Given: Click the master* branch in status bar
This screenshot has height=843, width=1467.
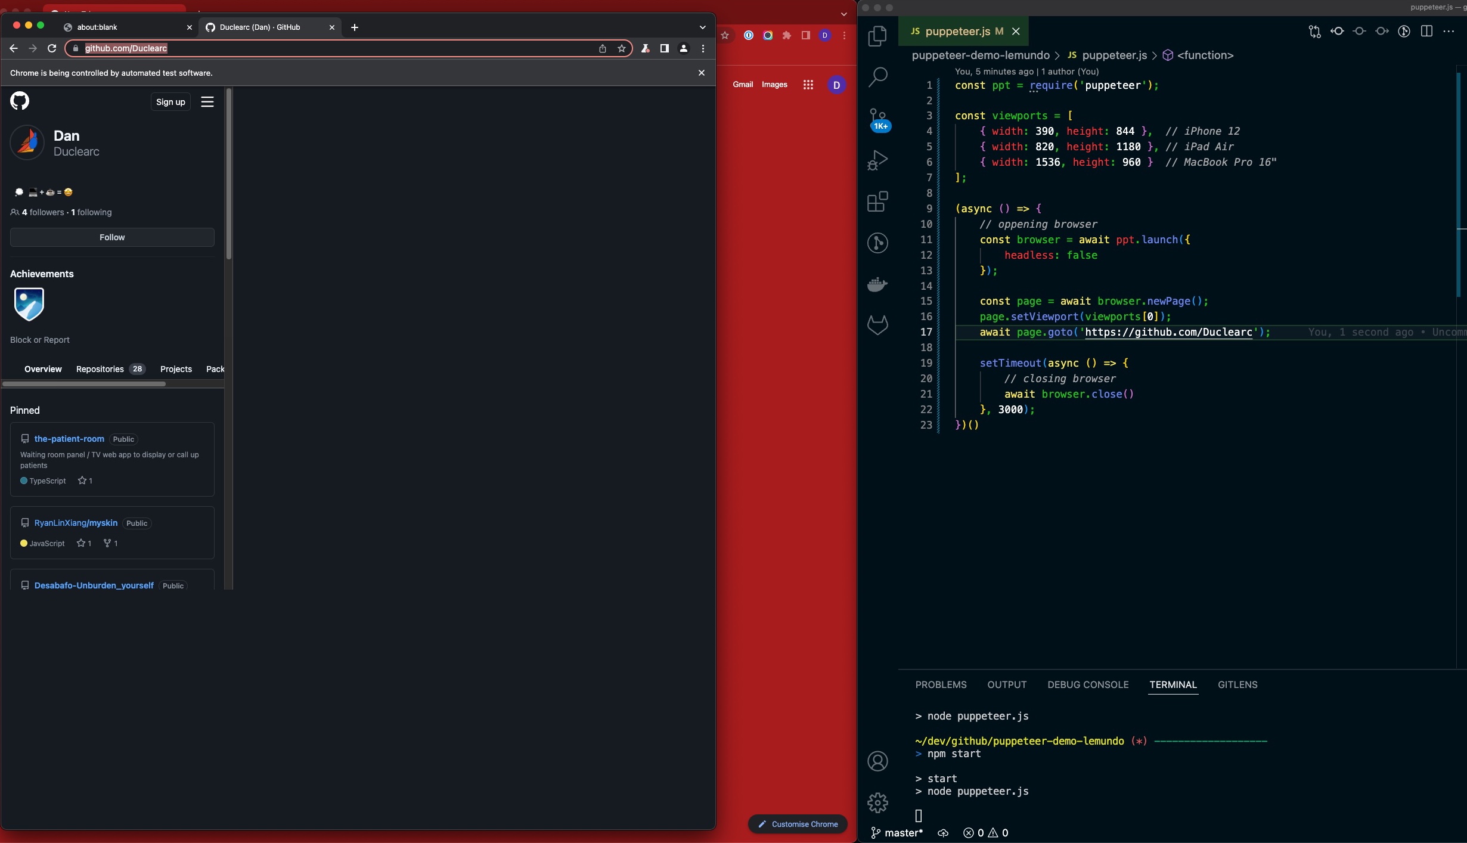Looking at the screenshot, I should coord(897,833).
